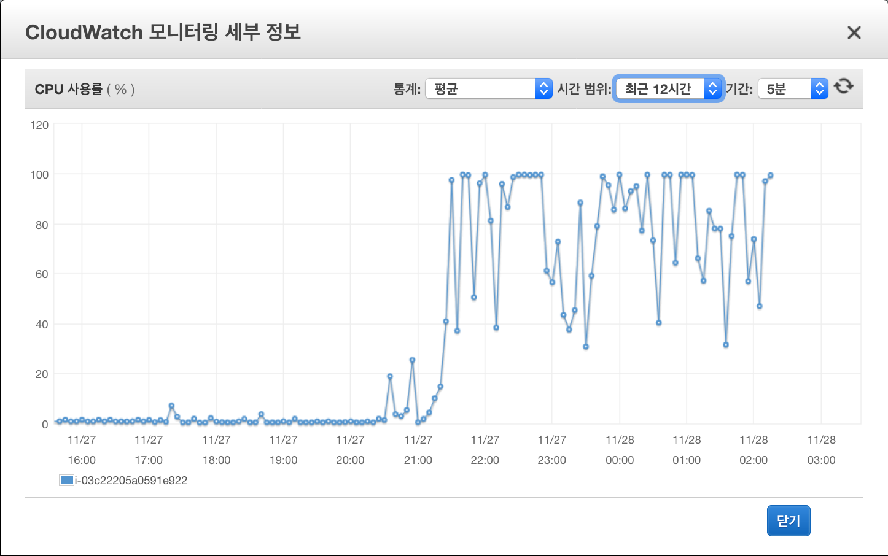Click the 11/27 16:00 x-axis label

point(82,450)
